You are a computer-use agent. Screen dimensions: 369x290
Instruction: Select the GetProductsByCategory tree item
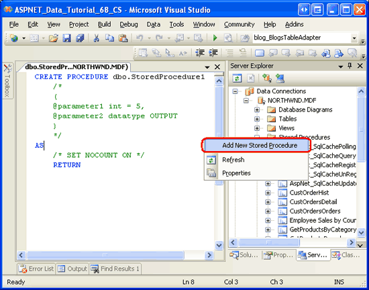pyautogui.click(x=323, y=230)
